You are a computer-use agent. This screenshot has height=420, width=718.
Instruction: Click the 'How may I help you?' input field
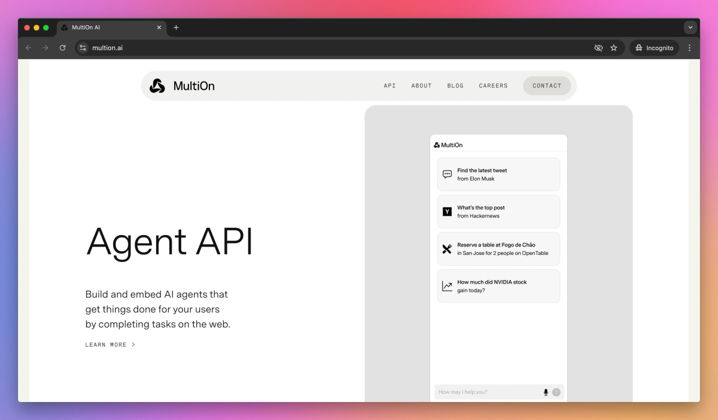[x=479, y=392]
